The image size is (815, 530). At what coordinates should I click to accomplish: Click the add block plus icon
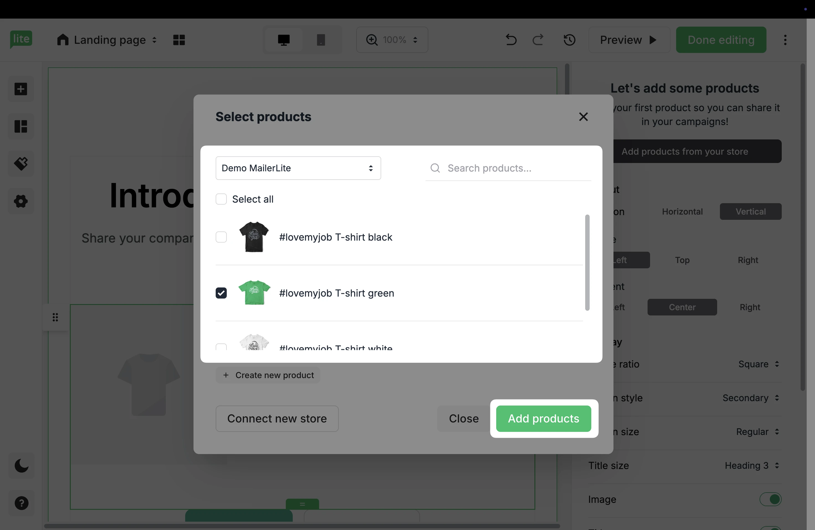[21, 89]
